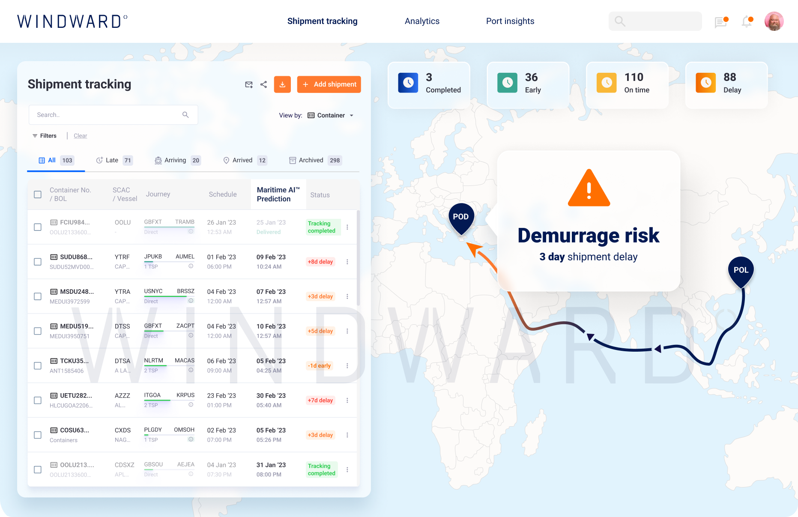Open row menu for FCIU984 shipment
Viewport: 798px width, 517px height.
click(x=347, y=227)
